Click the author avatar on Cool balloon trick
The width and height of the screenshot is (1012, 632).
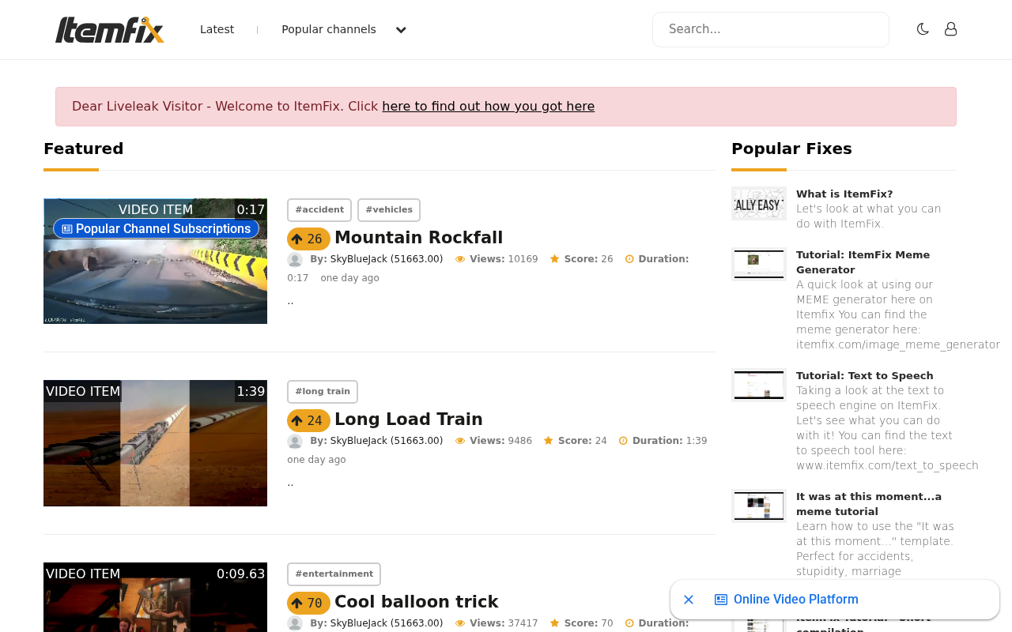click(295, 623)
